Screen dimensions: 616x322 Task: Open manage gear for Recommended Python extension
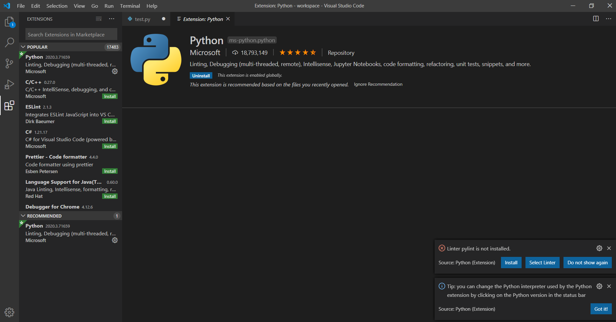(x=115, y=240)
